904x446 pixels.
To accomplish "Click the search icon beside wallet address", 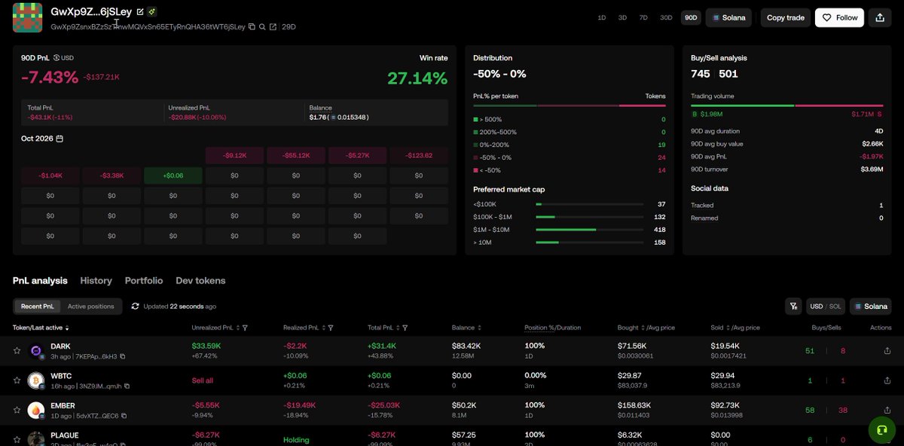I will click(262, 27).
